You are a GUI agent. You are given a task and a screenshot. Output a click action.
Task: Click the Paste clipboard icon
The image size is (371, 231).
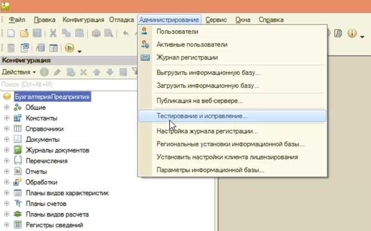[79, 33]
